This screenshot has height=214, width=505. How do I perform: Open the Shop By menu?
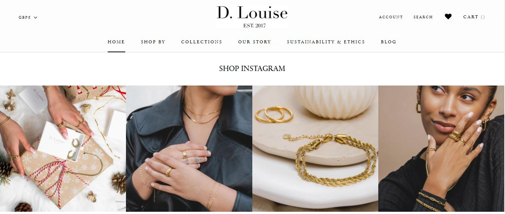pos(153,42)
